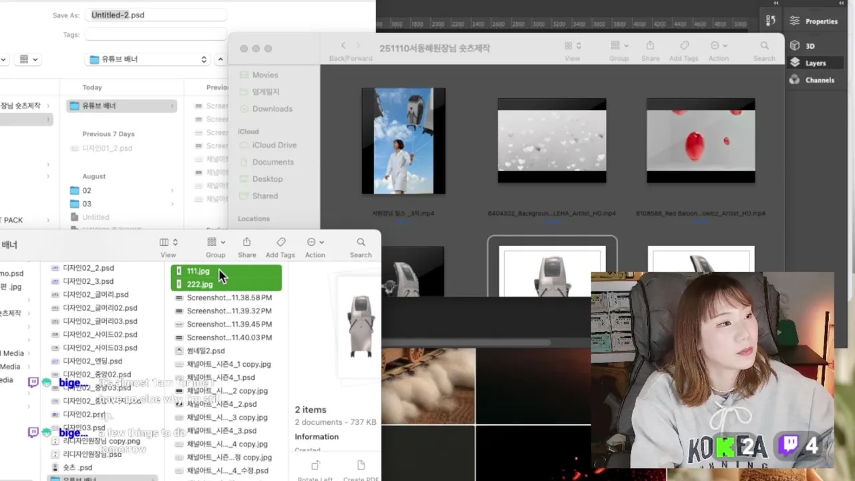
Task: Open the Action dropdown in 숏츠제작 Finder
Action: [x=719, y=46]
